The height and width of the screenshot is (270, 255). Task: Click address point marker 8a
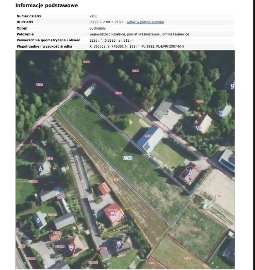click(x=71, y=248)
